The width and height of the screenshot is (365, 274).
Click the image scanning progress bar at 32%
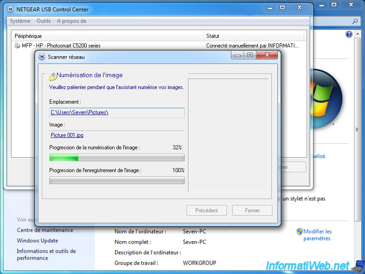point(117,157)
